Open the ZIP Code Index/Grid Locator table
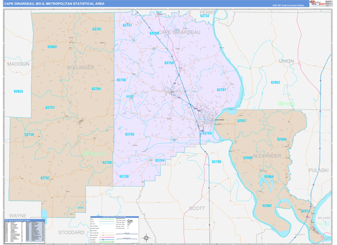 (25, 231)
